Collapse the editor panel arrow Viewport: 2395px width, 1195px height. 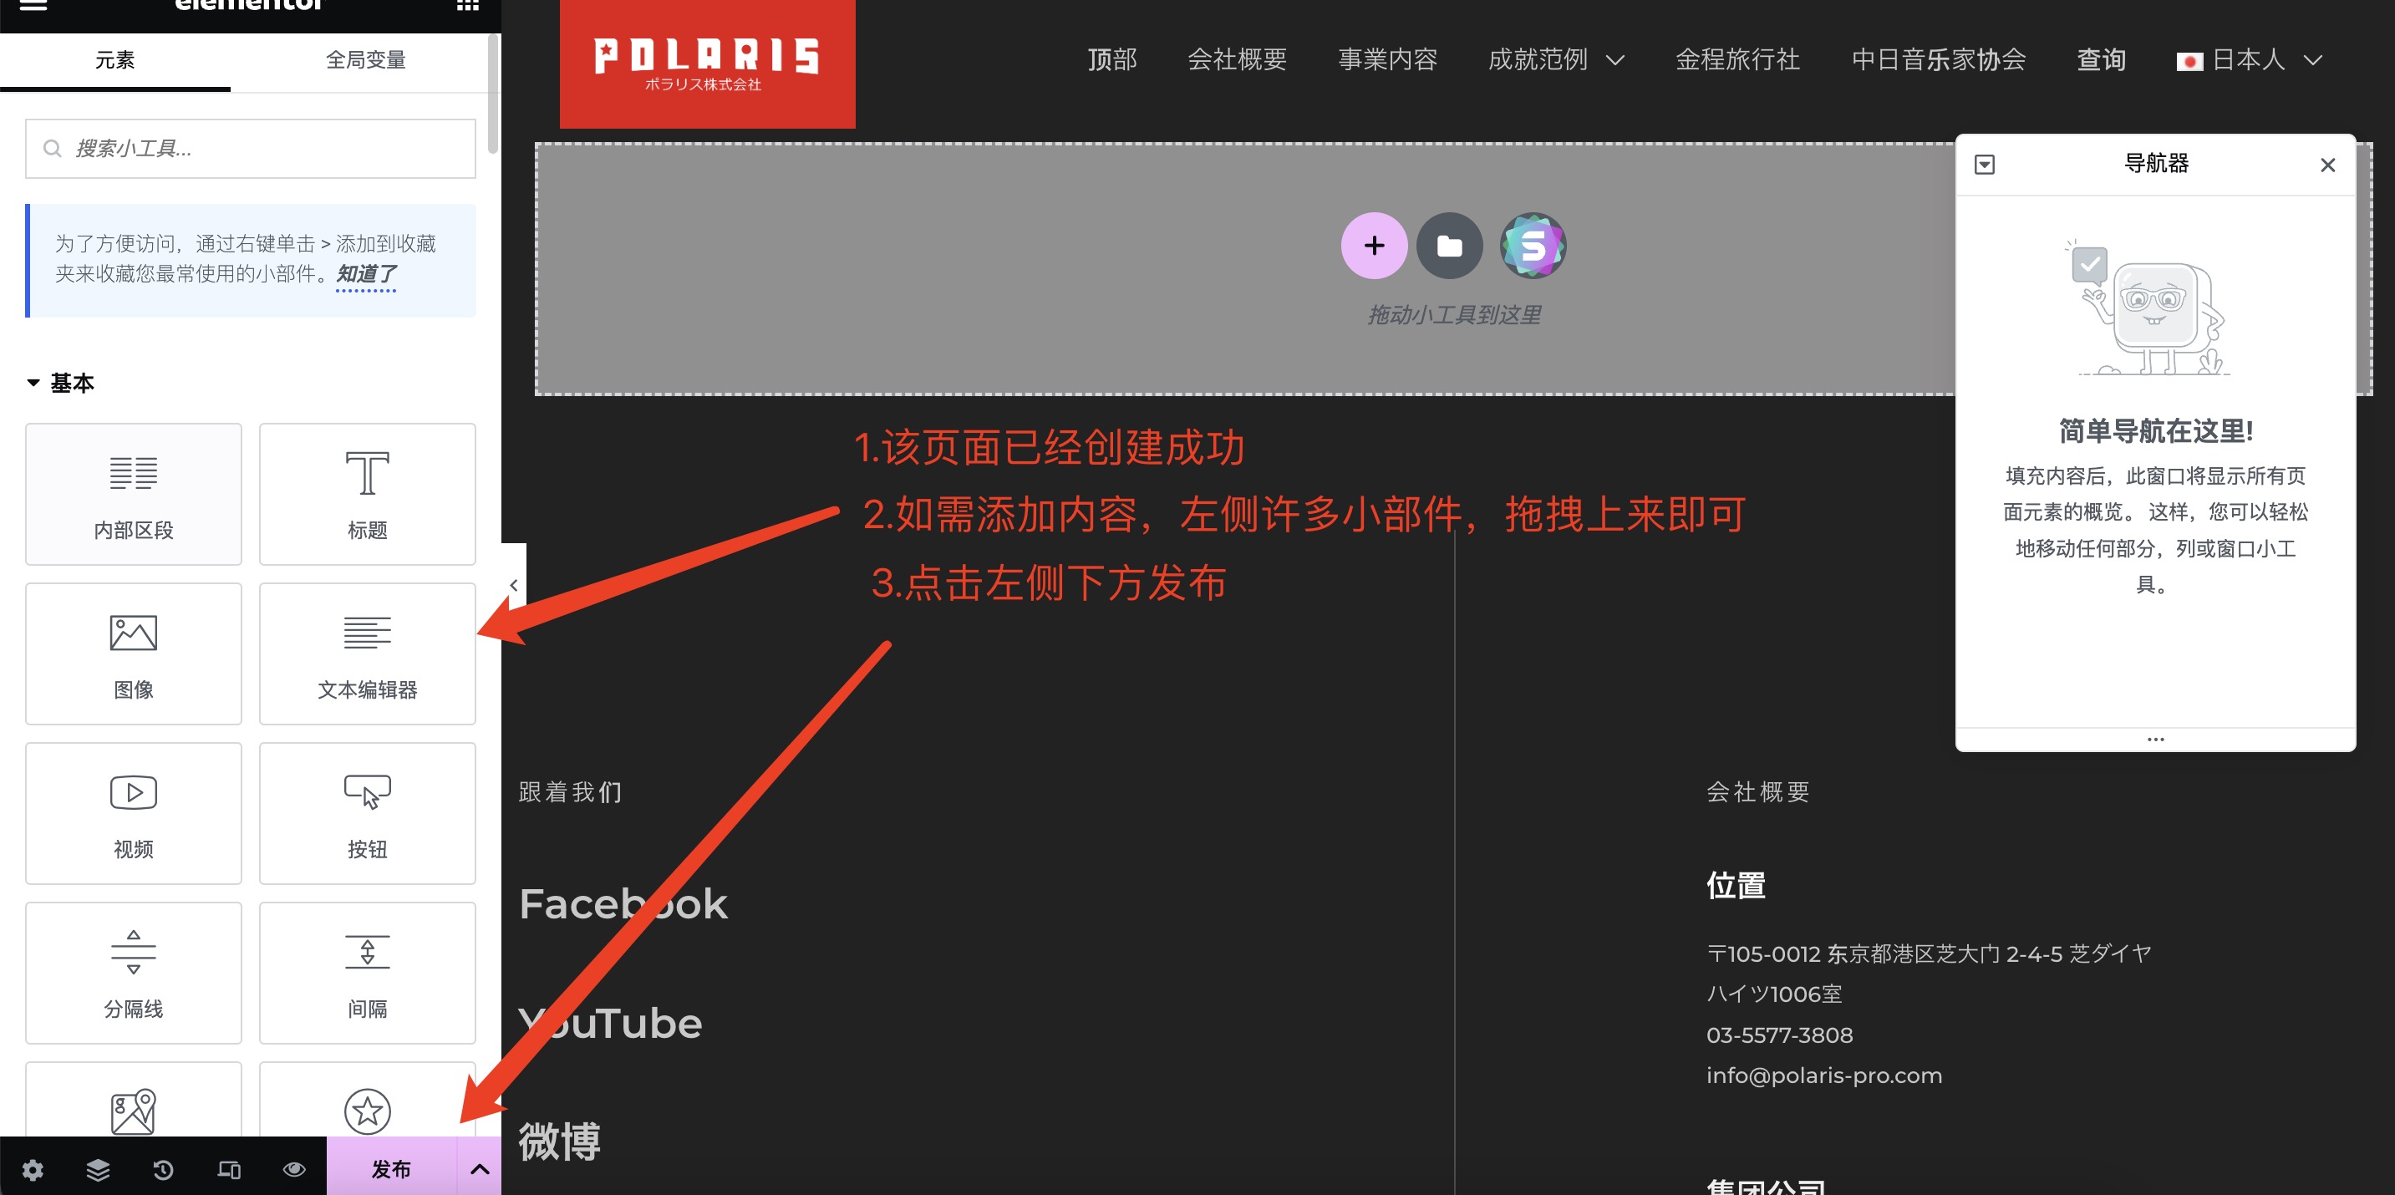pos(513,585)
